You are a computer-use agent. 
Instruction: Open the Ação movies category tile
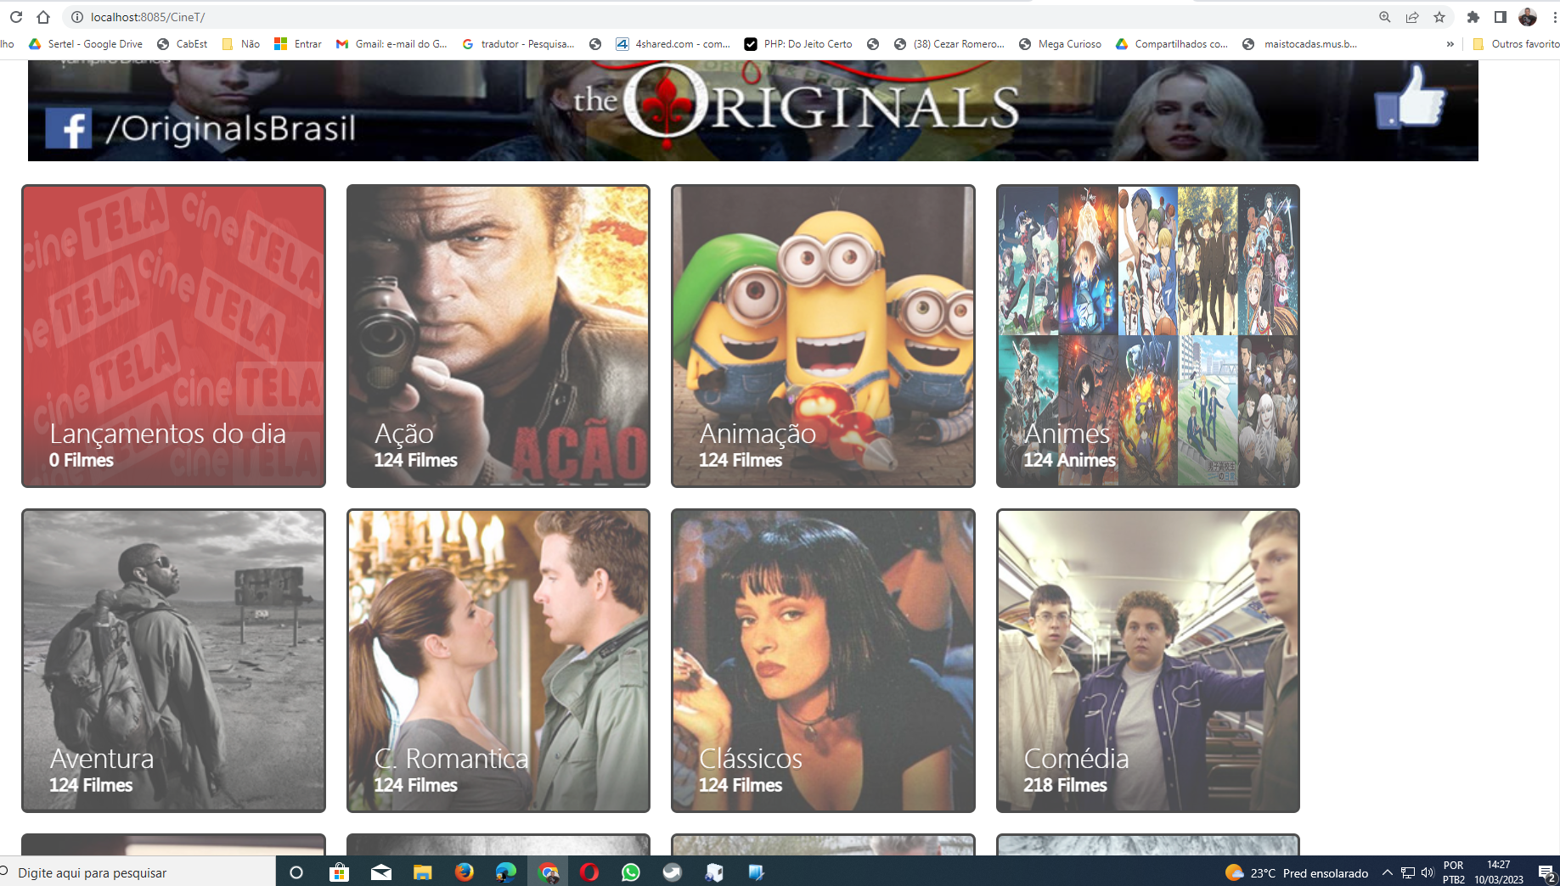498,336
